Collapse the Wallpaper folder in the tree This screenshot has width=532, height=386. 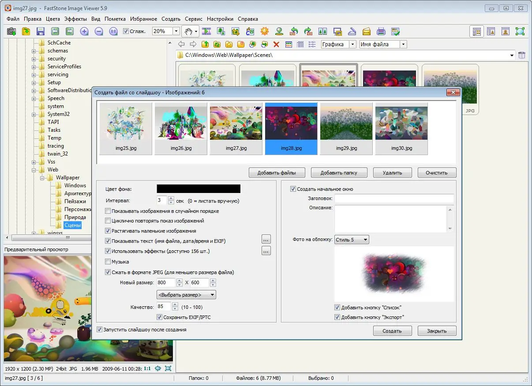(x=41, y=177)
